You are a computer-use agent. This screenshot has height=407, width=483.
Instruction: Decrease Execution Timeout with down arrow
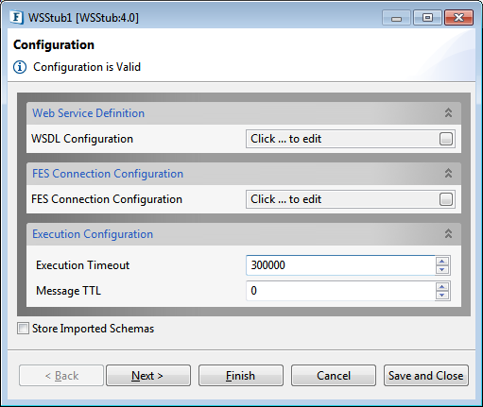pos(442,269)
